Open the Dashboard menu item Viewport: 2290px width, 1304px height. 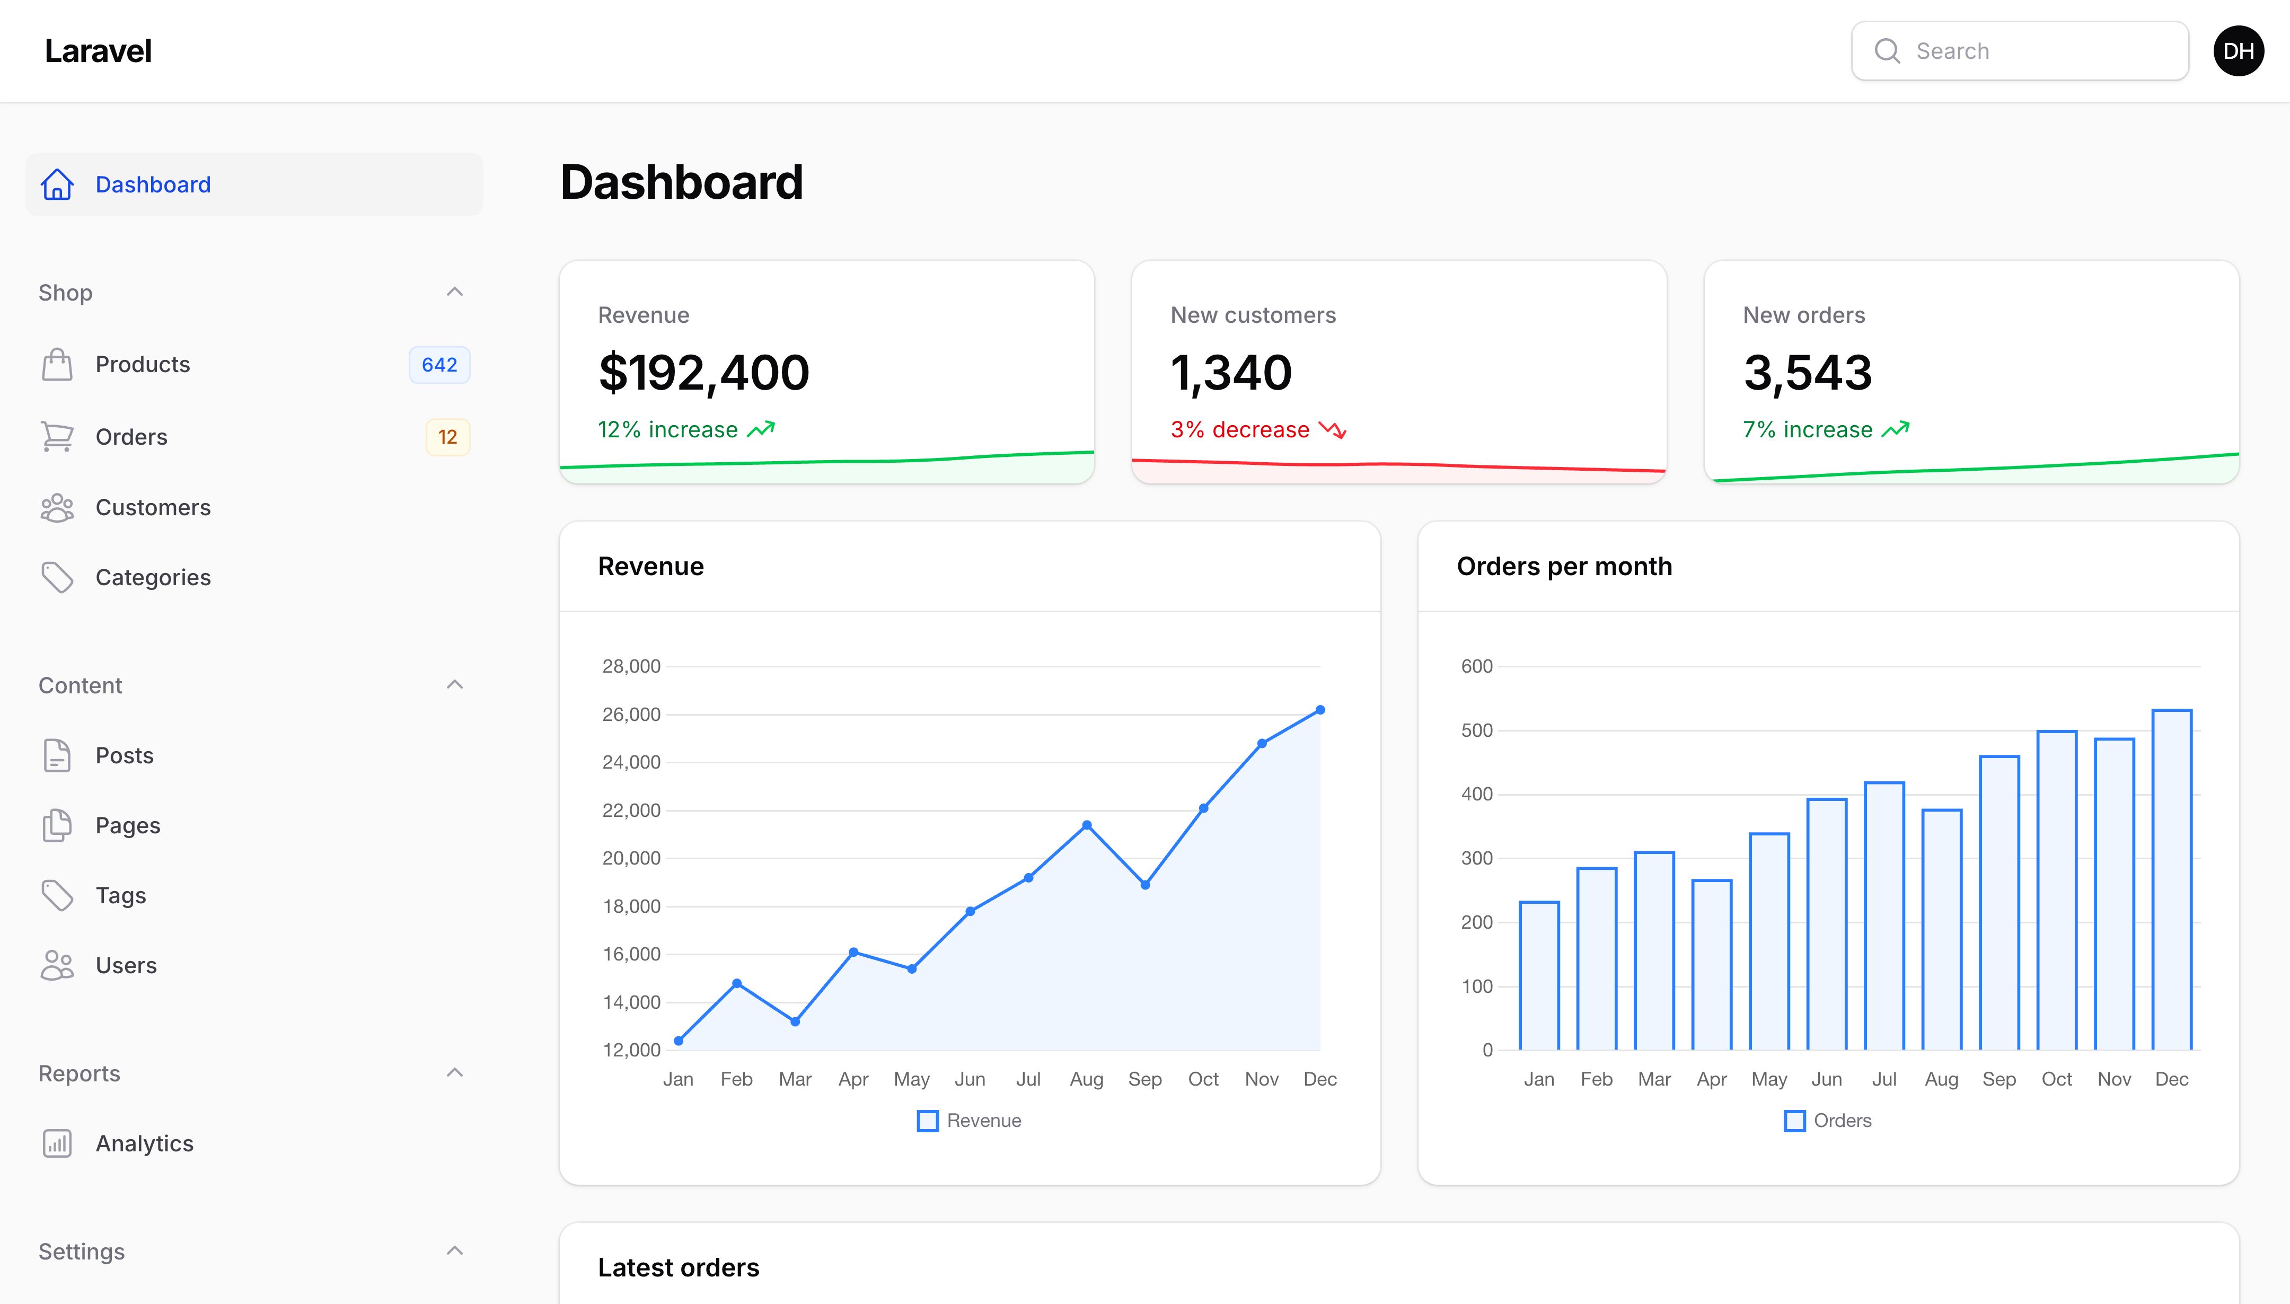tap(254, 184)
